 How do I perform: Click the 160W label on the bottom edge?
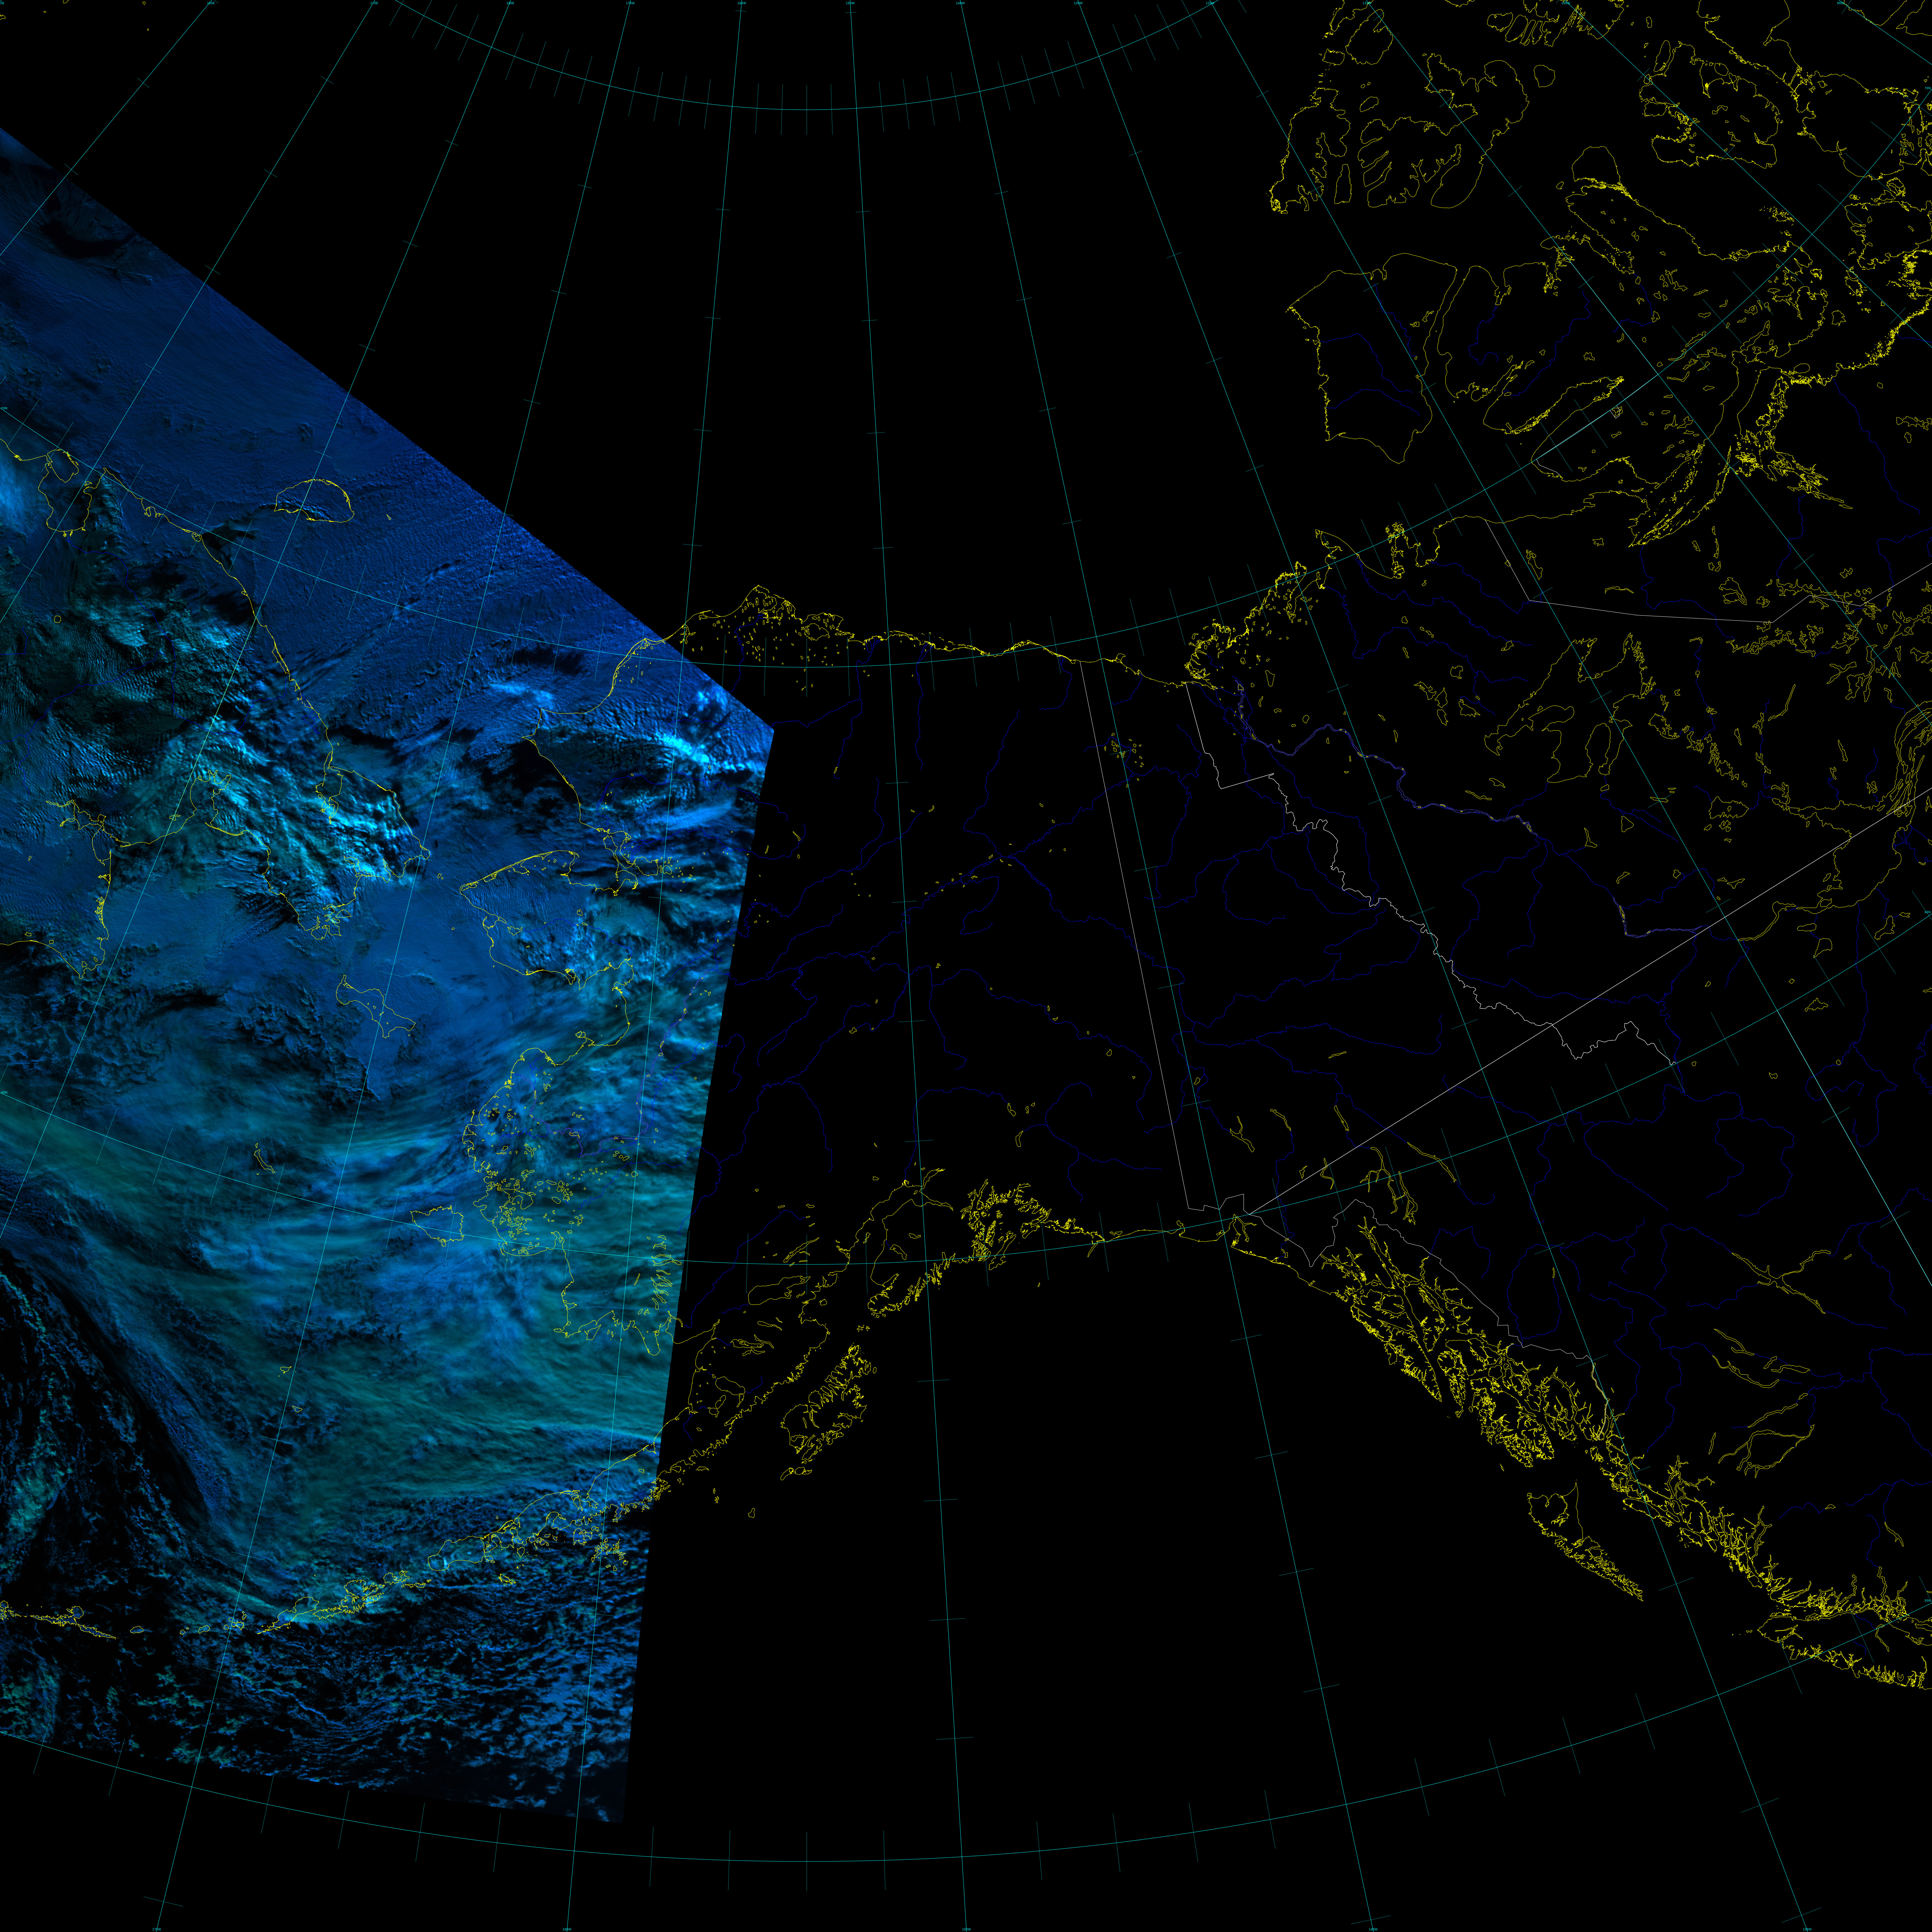(x=567, y=1929)
